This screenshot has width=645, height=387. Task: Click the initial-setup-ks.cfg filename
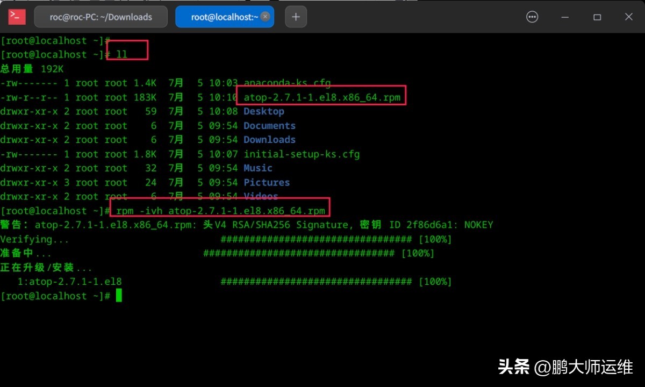(x=302, y=154)
